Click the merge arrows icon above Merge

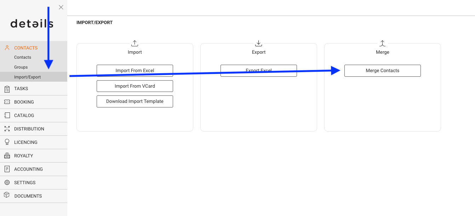tap(382, 43)
